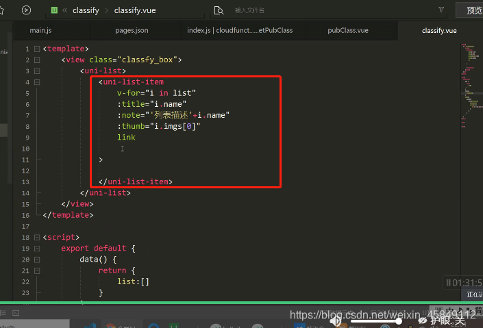Click line number 17 in the gutter

[25, 227]
